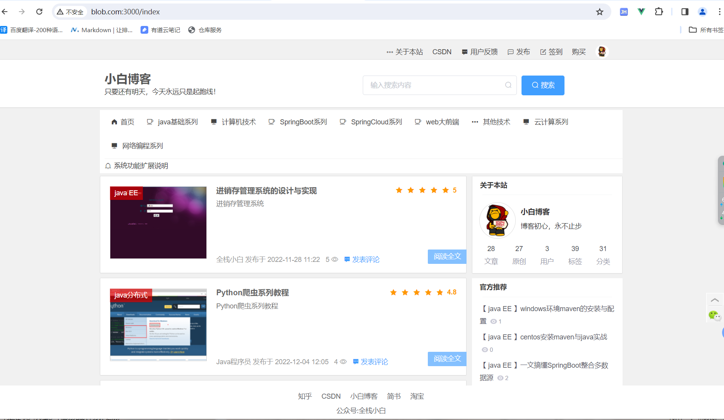
Task: Open the 所有书签 folder
Action: [706, 30]
